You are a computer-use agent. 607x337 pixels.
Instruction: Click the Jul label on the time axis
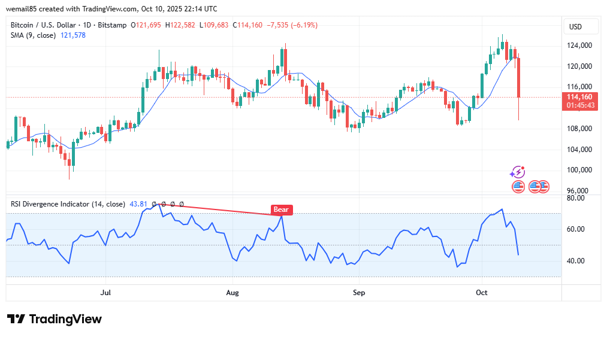click(x=106, y=293)
